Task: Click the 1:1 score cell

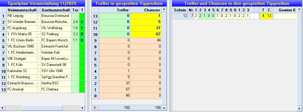Action: tap(75, 40)
